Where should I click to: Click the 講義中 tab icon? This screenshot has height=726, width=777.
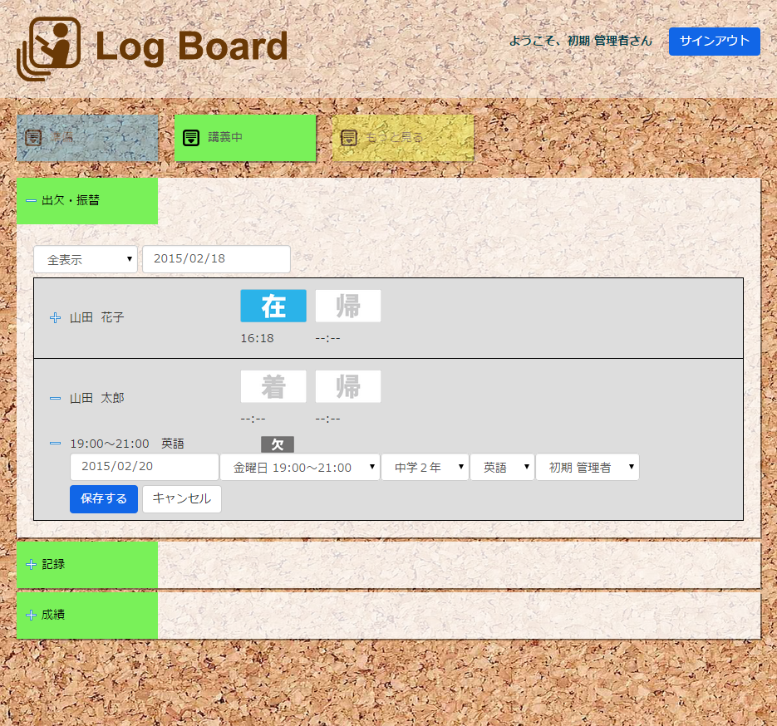click(191, 138)
